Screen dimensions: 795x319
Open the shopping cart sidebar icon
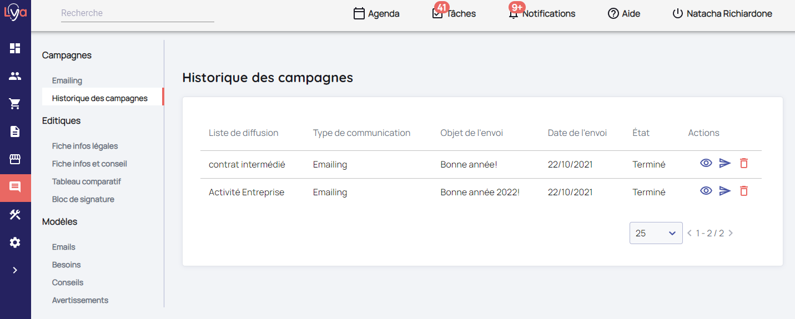15,104
